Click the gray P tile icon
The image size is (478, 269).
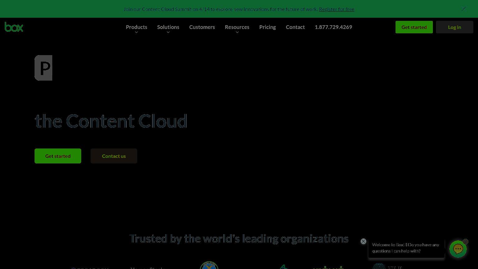pyautogui.click(x=43, y=68)
